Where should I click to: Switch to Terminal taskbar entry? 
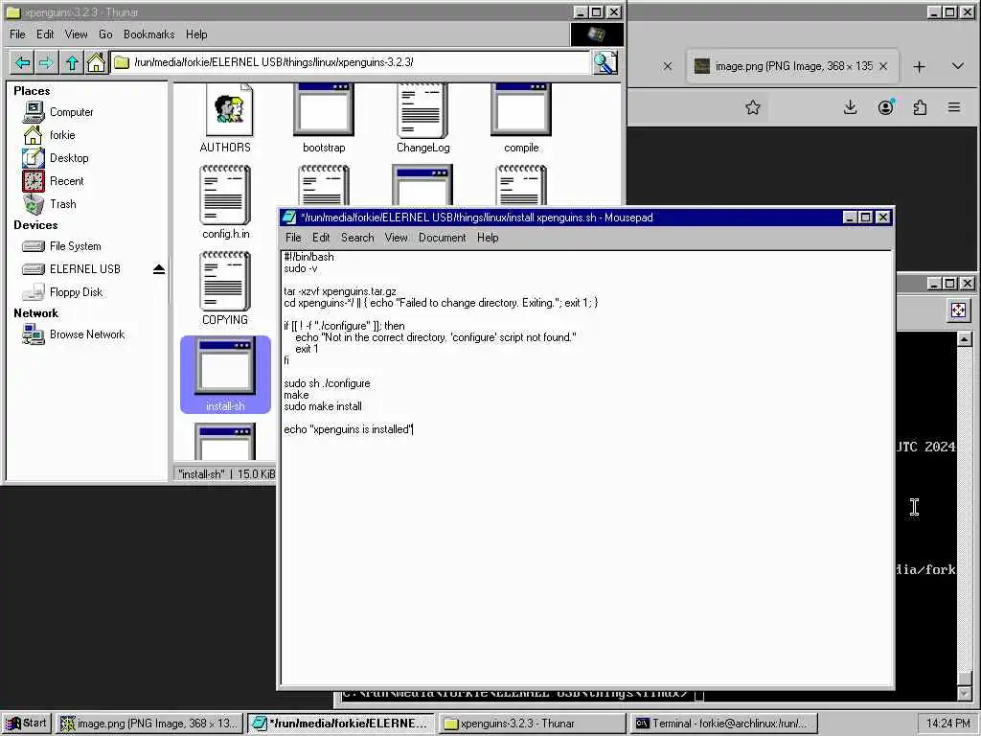click(724, 724)
